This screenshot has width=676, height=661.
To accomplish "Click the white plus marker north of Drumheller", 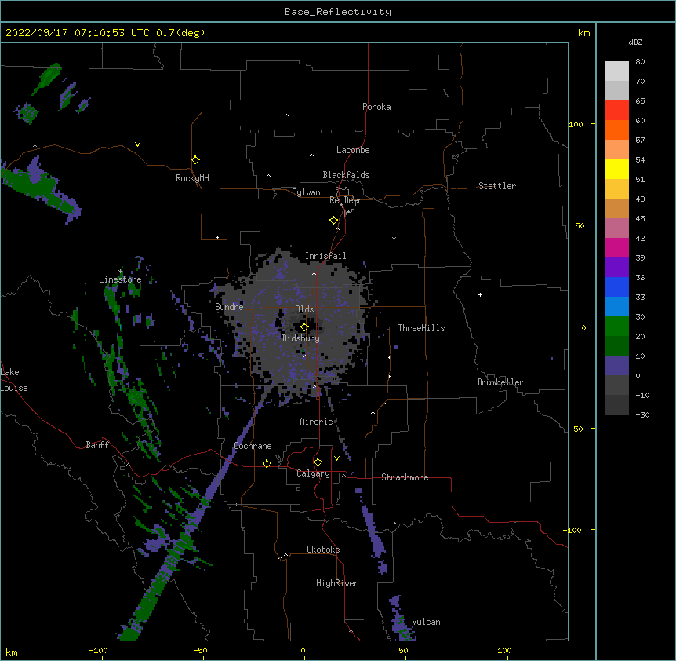I will tap(480, 294).
